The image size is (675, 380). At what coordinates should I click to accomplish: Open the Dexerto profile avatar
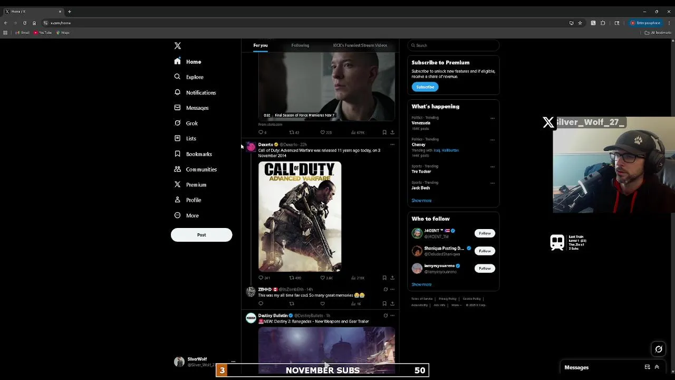tap(251, 147)
